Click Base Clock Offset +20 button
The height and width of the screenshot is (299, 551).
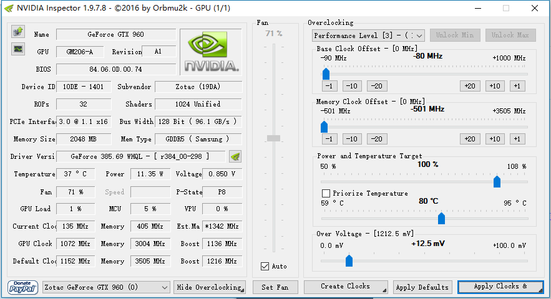470,86
